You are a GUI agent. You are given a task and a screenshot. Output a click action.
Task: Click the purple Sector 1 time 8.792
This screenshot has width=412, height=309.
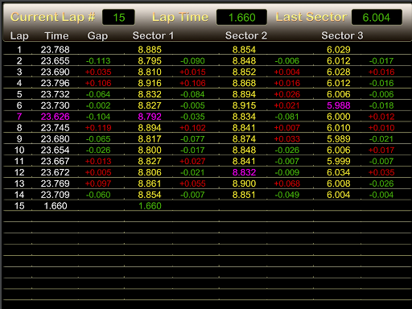pos(150,117)
